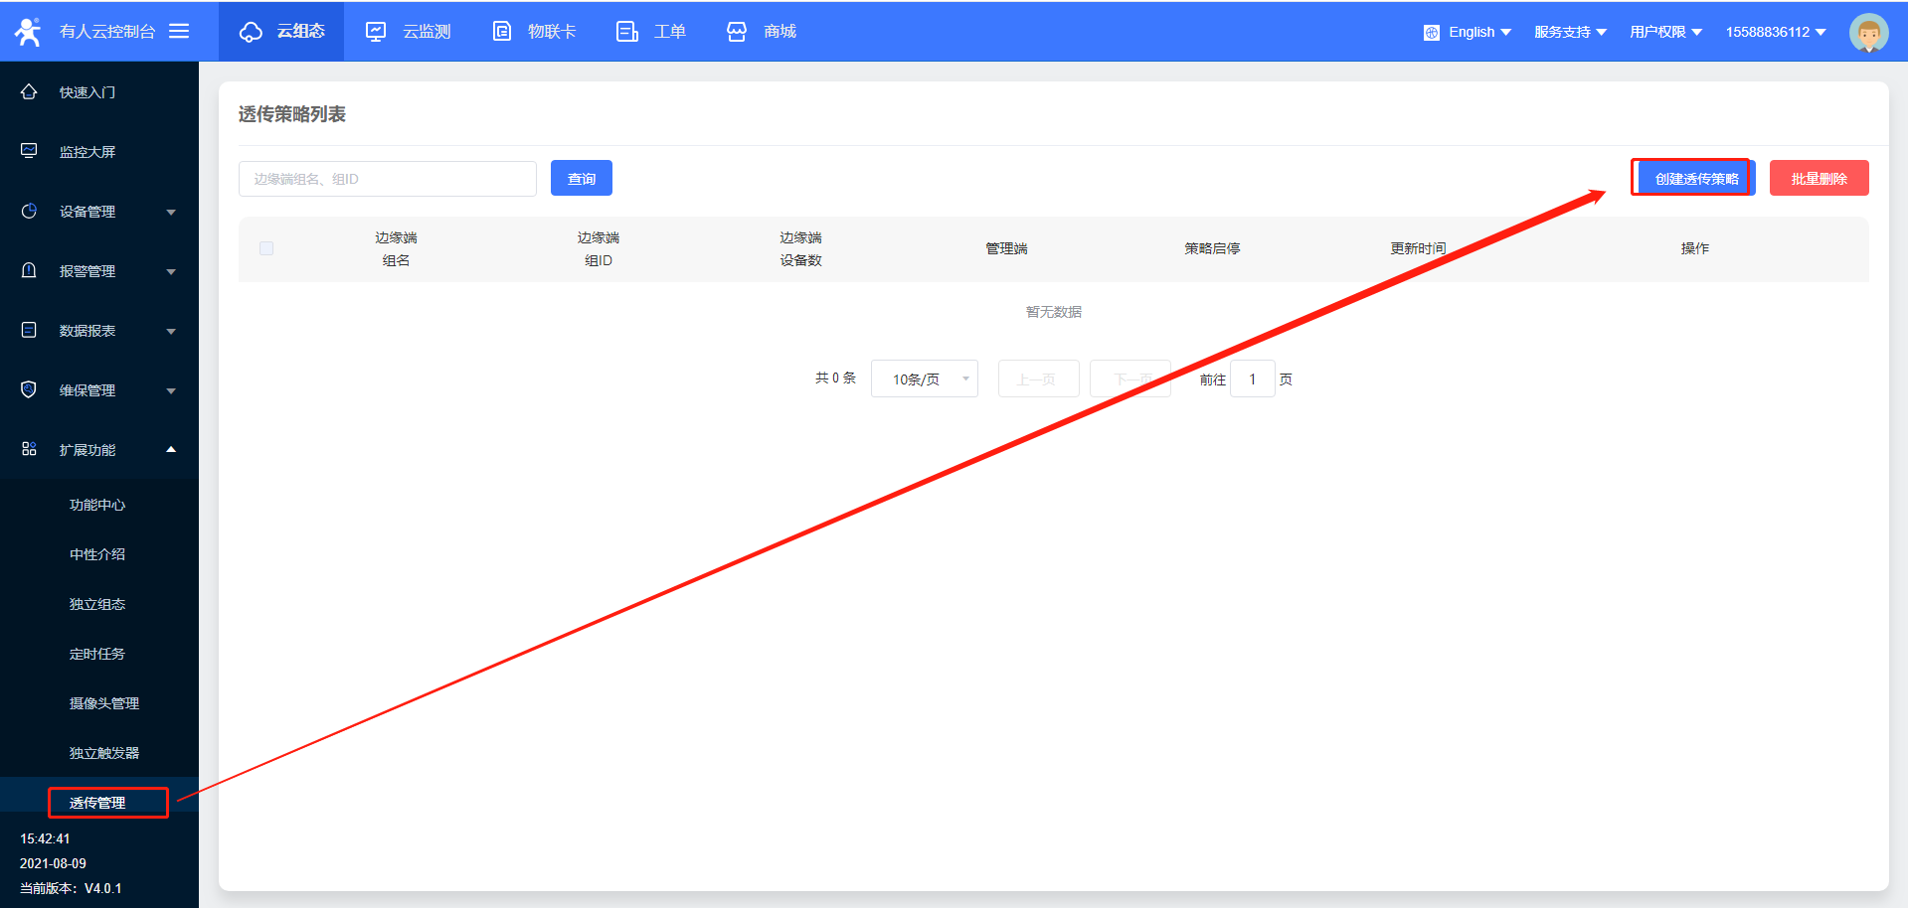1908x908 pixels.
Task: Click the 监控大屏 screen icon
Action: click(29, 151)
